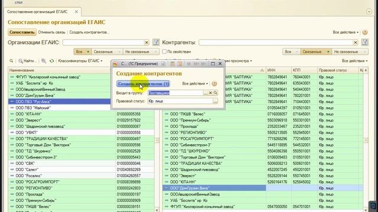
Task: Open help in the main form toolbar
Action: [365, 32]
